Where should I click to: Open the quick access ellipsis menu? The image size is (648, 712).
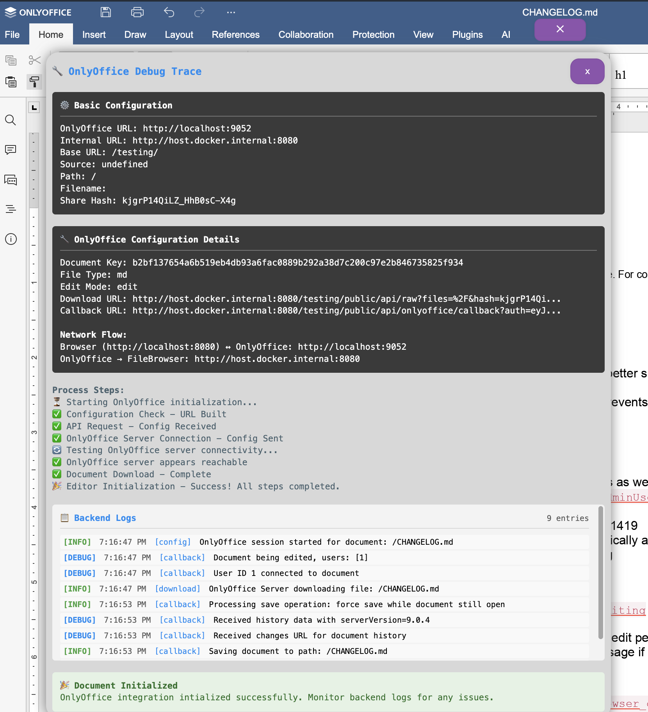[x=231, y=12]
